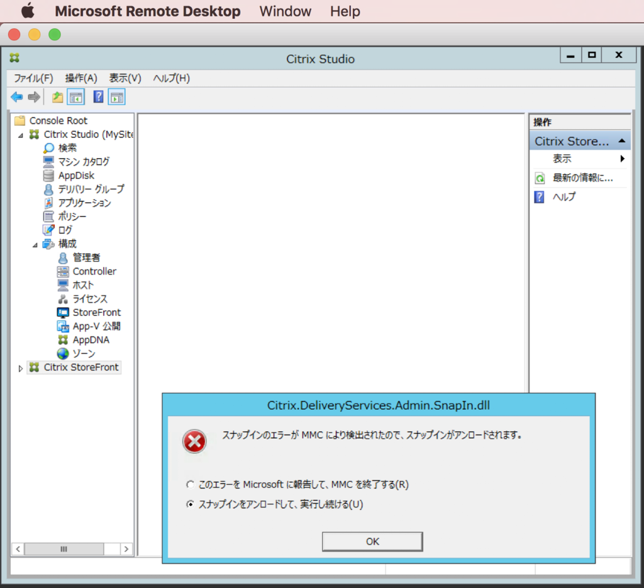Click the Citrix Studio window title icon
This screenshot has width=644, height=588.
click(15, 58)
